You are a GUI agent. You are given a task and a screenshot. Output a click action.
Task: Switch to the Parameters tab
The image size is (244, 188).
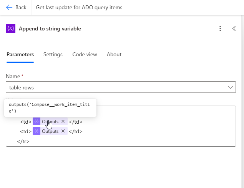20,54
